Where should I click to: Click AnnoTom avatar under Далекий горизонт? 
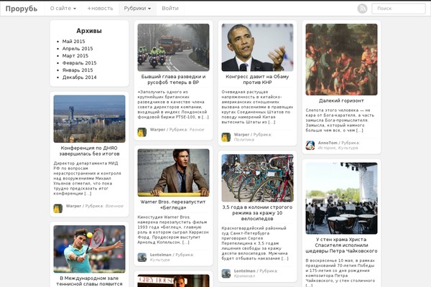310,145
